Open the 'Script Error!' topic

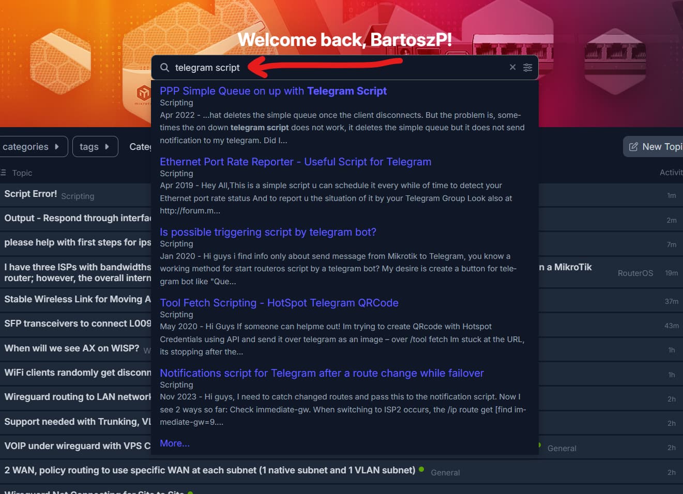pos(31,194)
